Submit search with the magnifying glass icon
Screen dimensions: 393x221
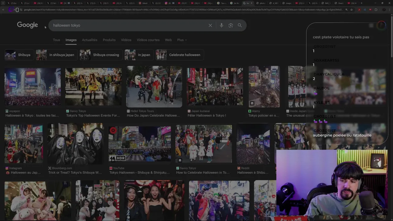[x=240, y=25]
